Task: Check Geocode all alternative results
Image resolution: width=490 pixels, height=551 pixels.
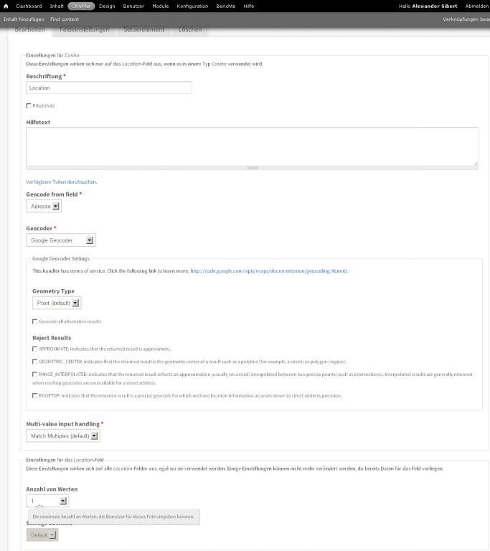Action: pos(35,321)
